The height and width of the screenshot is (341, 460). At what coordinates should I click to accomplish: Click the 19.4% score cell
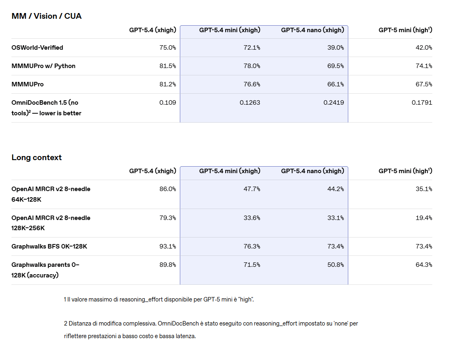424,218
